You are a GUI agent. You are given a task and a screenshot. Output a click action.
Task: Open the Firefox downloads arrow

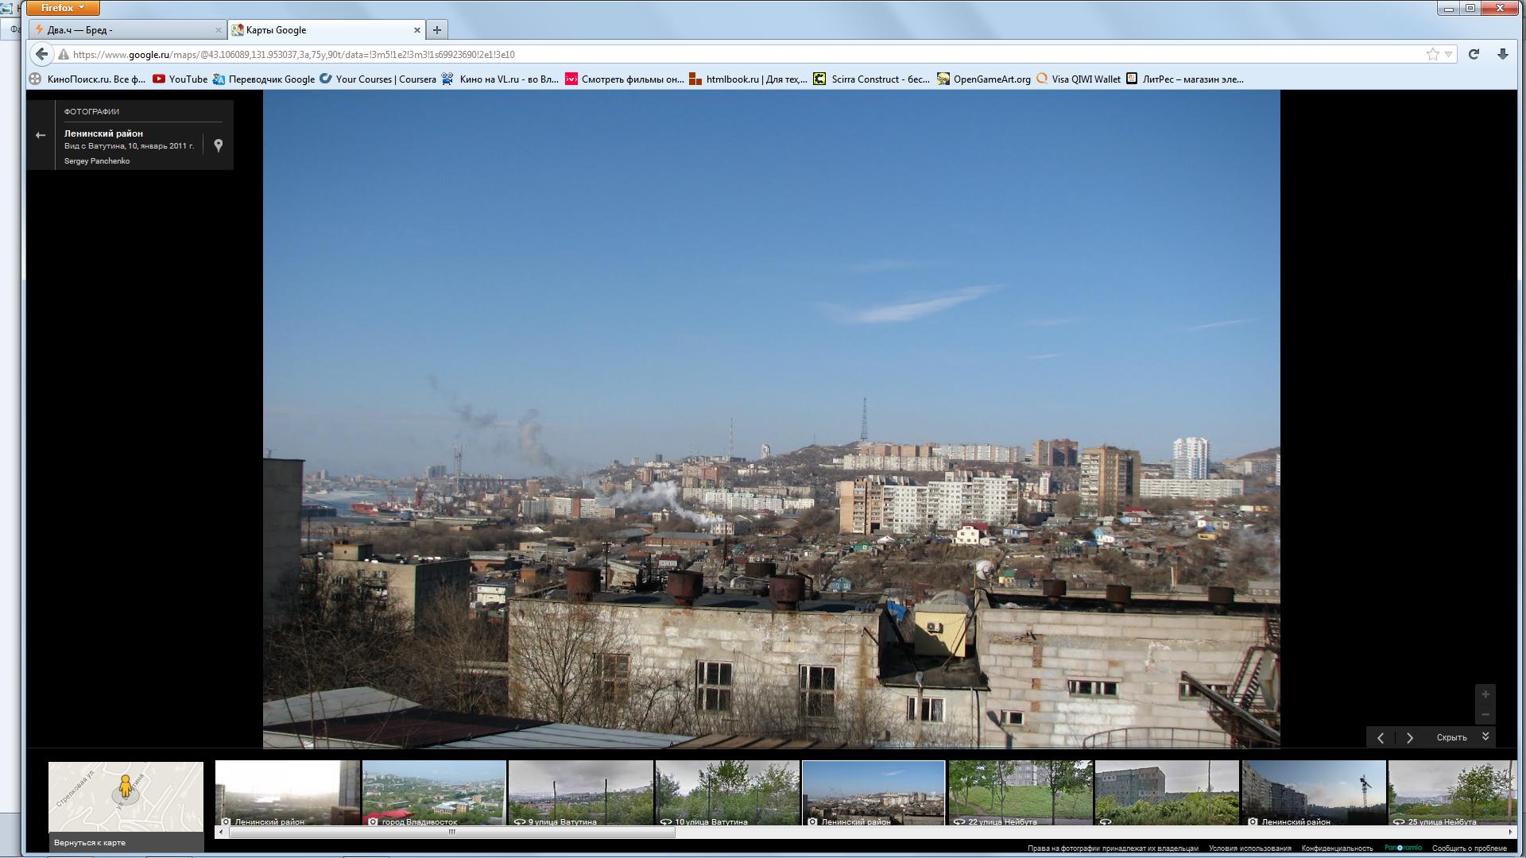[x=1502, y=54]
